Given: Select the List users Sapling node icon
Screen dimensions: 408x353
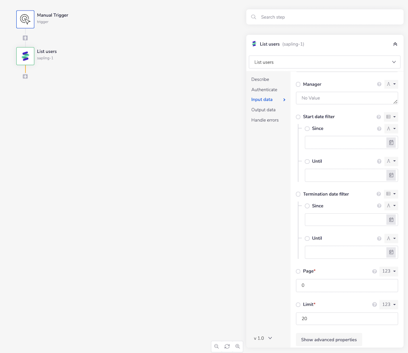Looking at the screenshot, I should [x=25, y=56].
